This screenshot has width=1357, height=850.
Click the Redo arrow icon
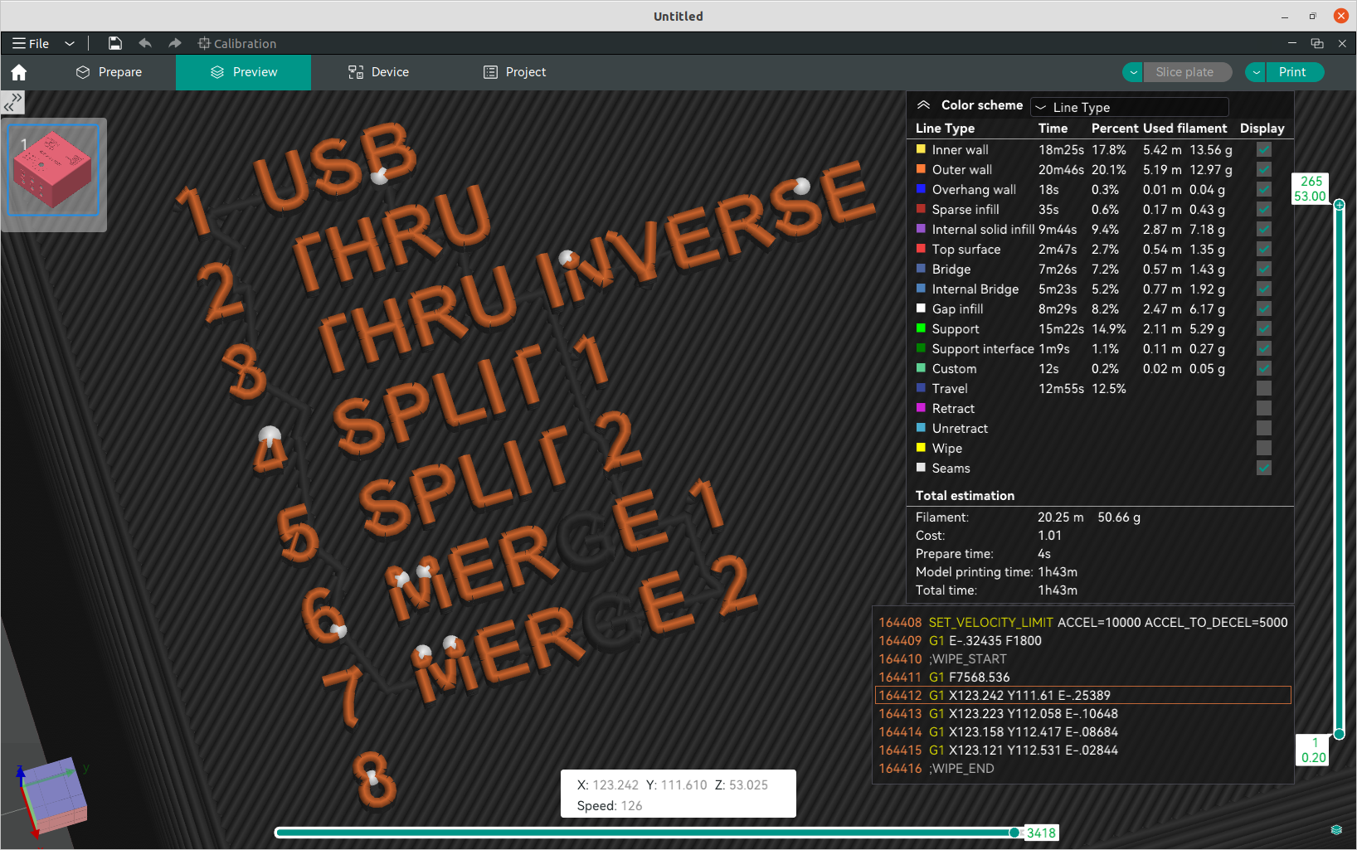tap(174, 43)
